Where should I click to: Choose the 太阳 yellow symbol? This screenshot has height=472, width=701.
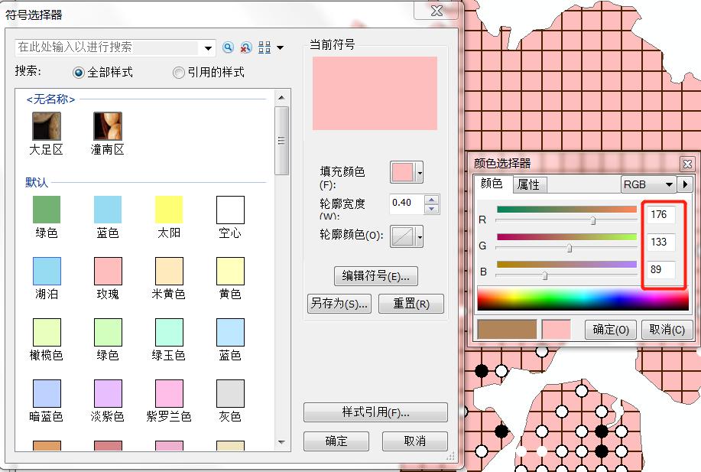click(169, 210)
